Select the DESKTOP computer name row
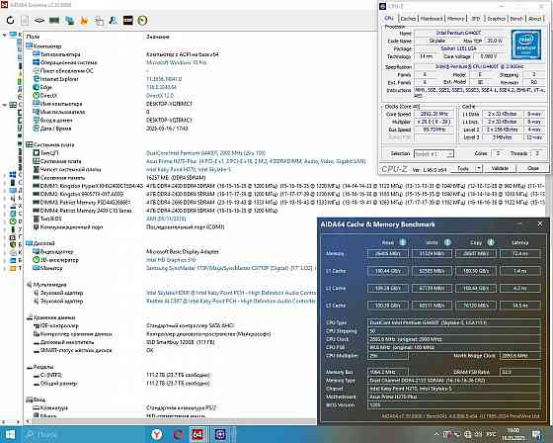 (x=169, y=104)
